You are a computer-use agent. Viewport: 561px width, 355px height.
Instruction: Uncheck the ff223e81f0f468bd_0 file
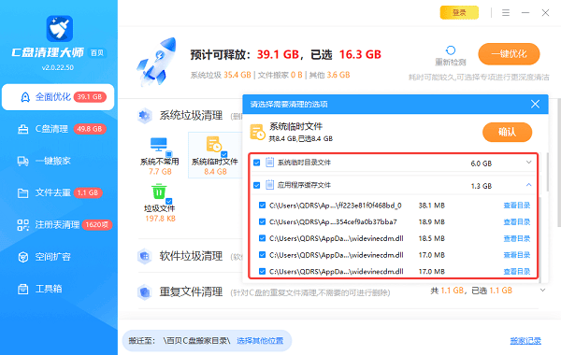[x=262, y=206]
